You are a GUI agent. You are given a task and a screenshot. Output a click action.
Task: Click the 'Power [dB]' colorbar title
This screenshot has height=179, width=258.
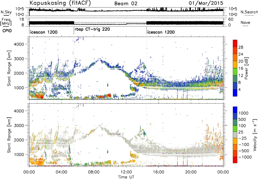(246, 68)
